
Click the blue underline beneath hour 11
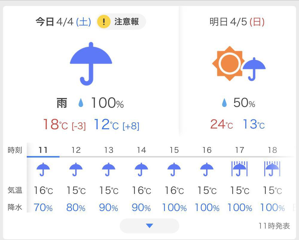43,157
